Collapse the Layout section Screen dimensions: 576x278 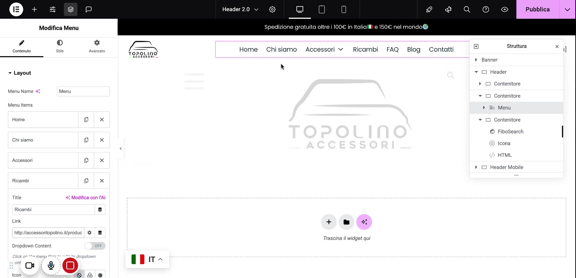[x=10, y=73]
